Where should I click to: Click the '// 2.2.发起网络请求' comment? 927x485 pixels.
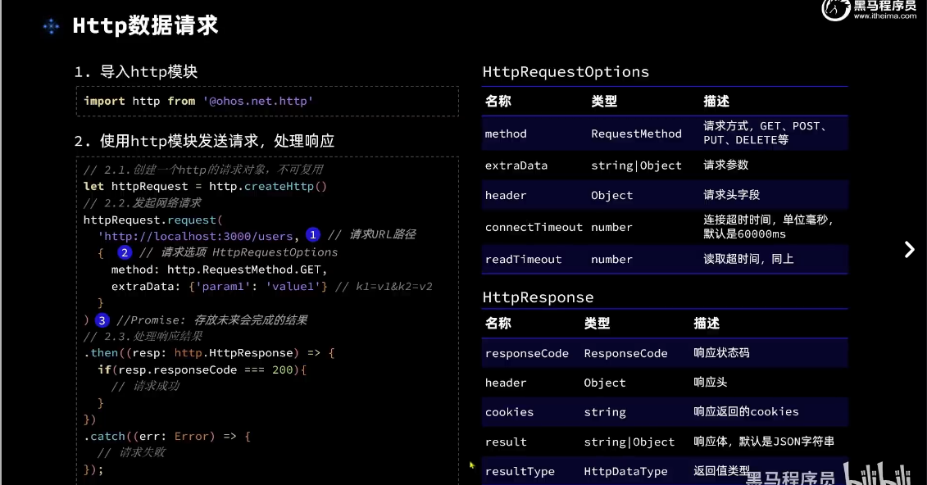[142, 203]
